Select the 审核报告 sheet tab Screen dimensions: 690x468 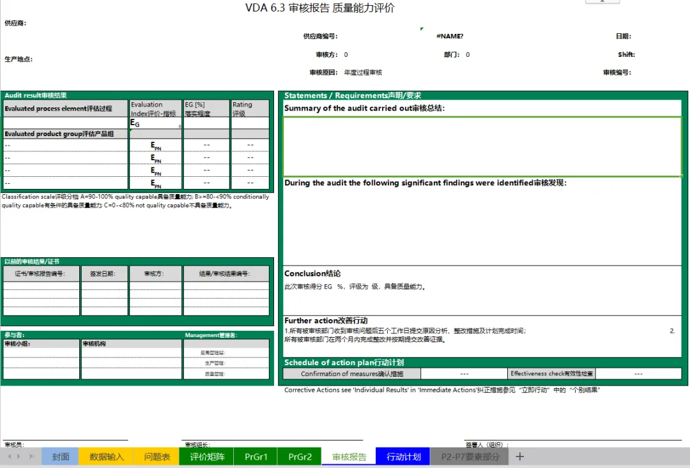[x=349, y=457]
